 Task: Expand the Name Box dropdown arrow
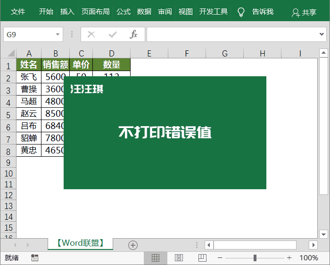coord(58,34)
